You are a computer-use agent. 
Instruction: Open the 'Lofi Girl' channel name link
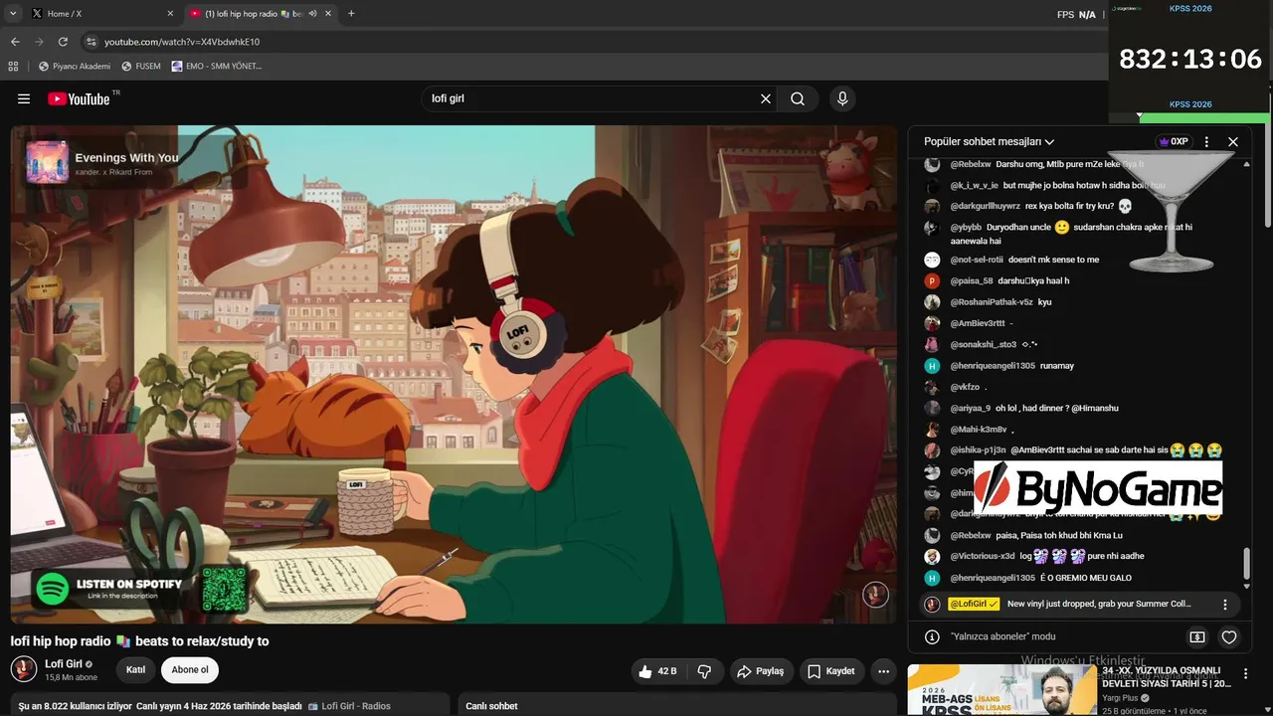tap(64, 664)
